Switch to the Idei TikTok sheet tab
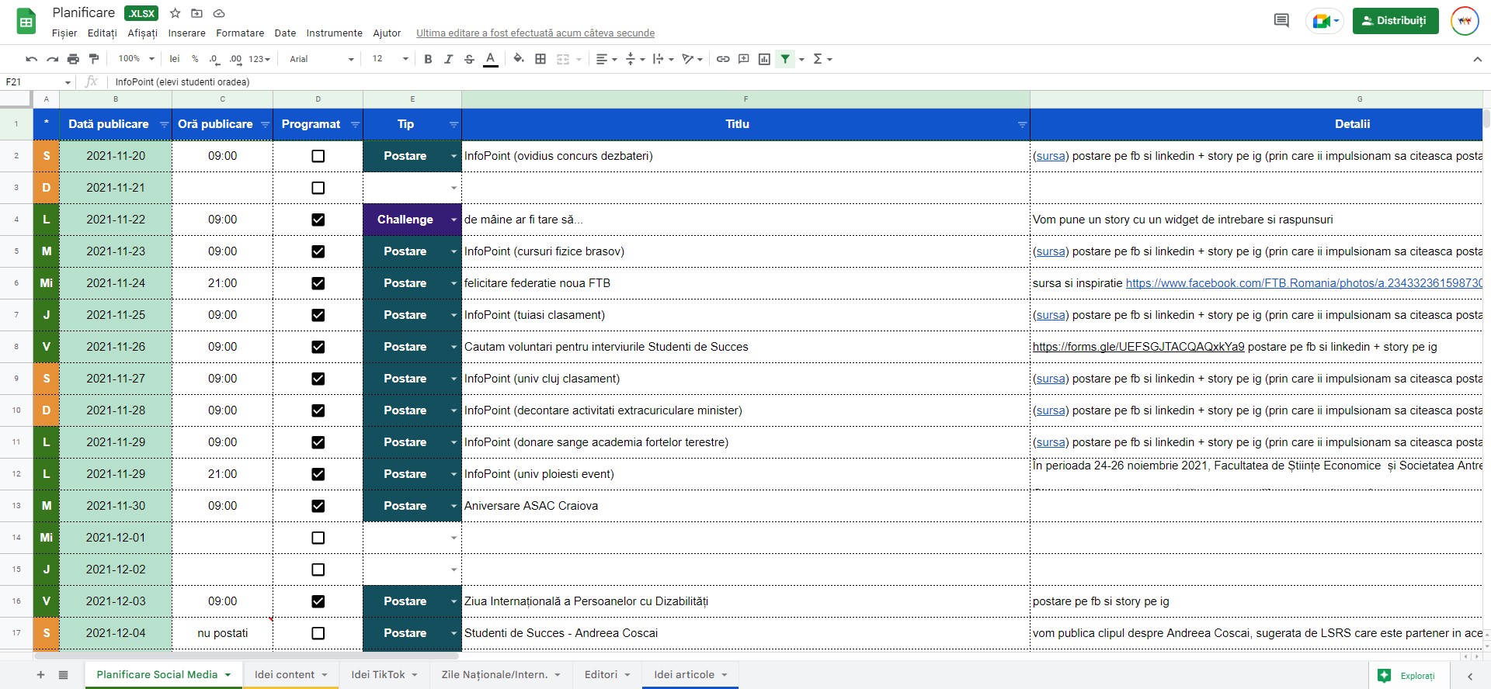Screen dimensions: 1491x689 (377, 674)
